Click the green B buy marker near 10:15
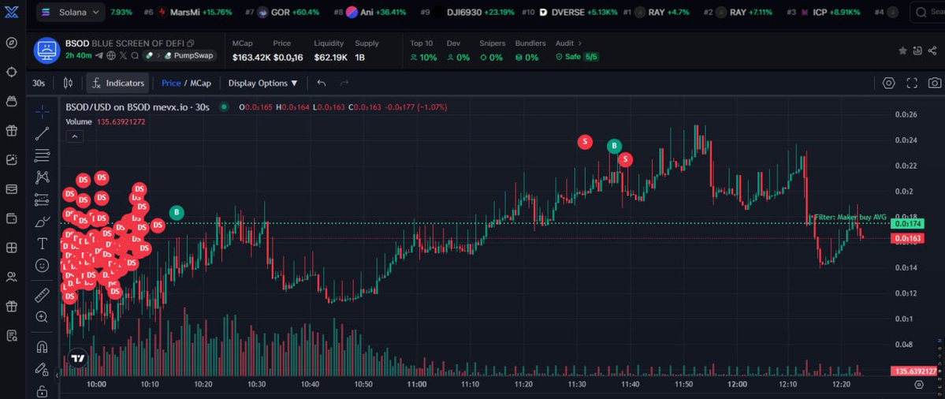 coord(177,212)
